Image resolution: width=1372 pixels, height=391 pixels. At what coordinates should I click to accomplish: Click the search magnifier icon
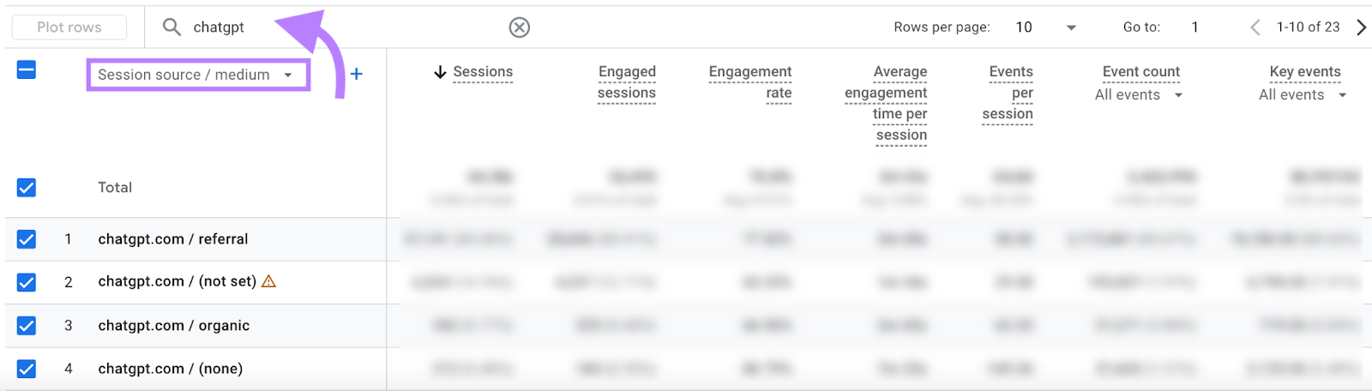pyautogui.click(x=171, y=27)
